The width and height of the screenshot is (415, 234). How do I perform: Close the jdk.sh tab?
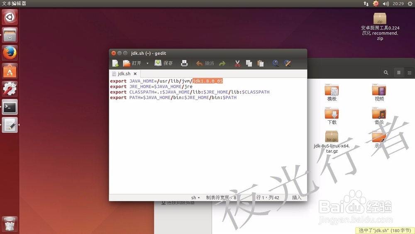coord(135,73)
